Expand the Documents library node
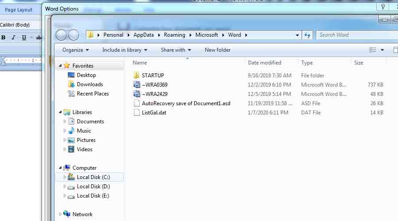The width and height of the screenshot is (398, 221). click(65, 122)
